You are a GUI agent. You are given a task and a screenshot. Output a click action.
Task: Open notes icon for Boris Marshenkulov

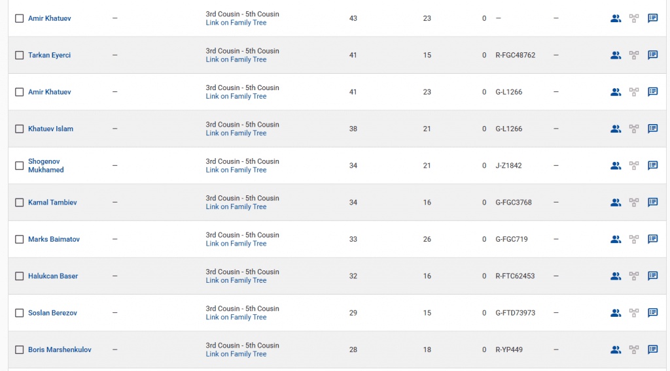(652, 349)
